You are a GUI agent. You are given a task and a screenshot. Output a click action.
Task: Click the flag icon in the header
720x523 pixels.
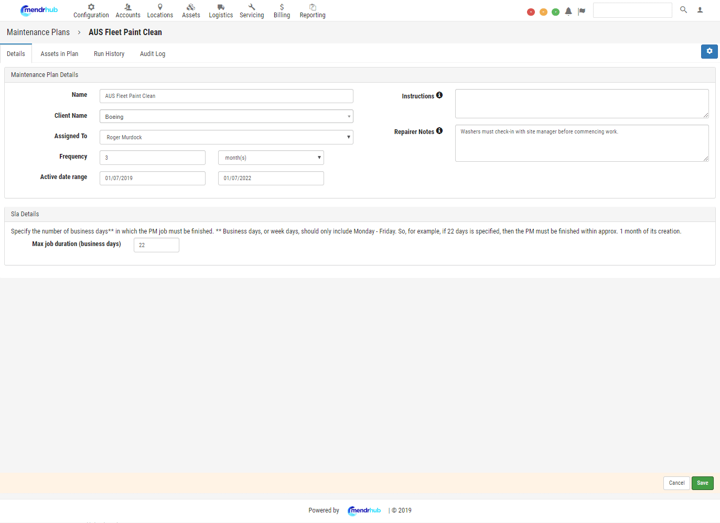click(x=582, y=10)
